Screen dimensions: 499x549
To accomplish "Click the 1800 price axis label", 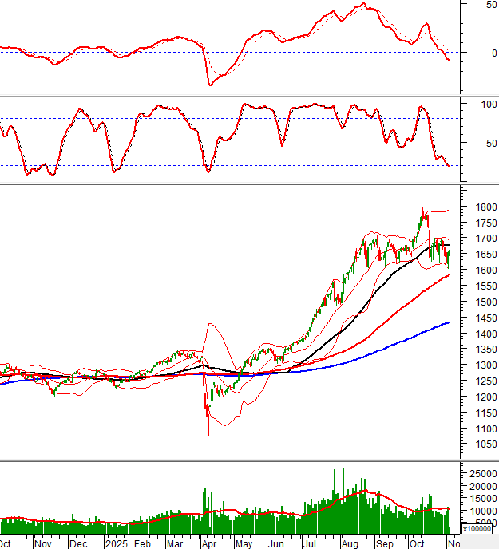I will click(481, 207).
